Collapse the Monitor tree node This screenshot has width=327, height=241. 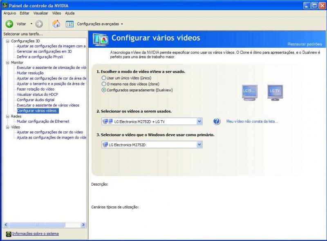[8, 62]
